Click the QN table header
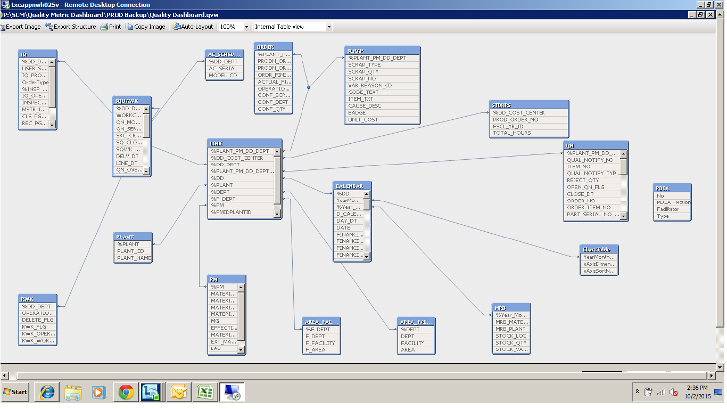Image resolution: width=727 pixels, height=409 pixels. coord(596,146)
